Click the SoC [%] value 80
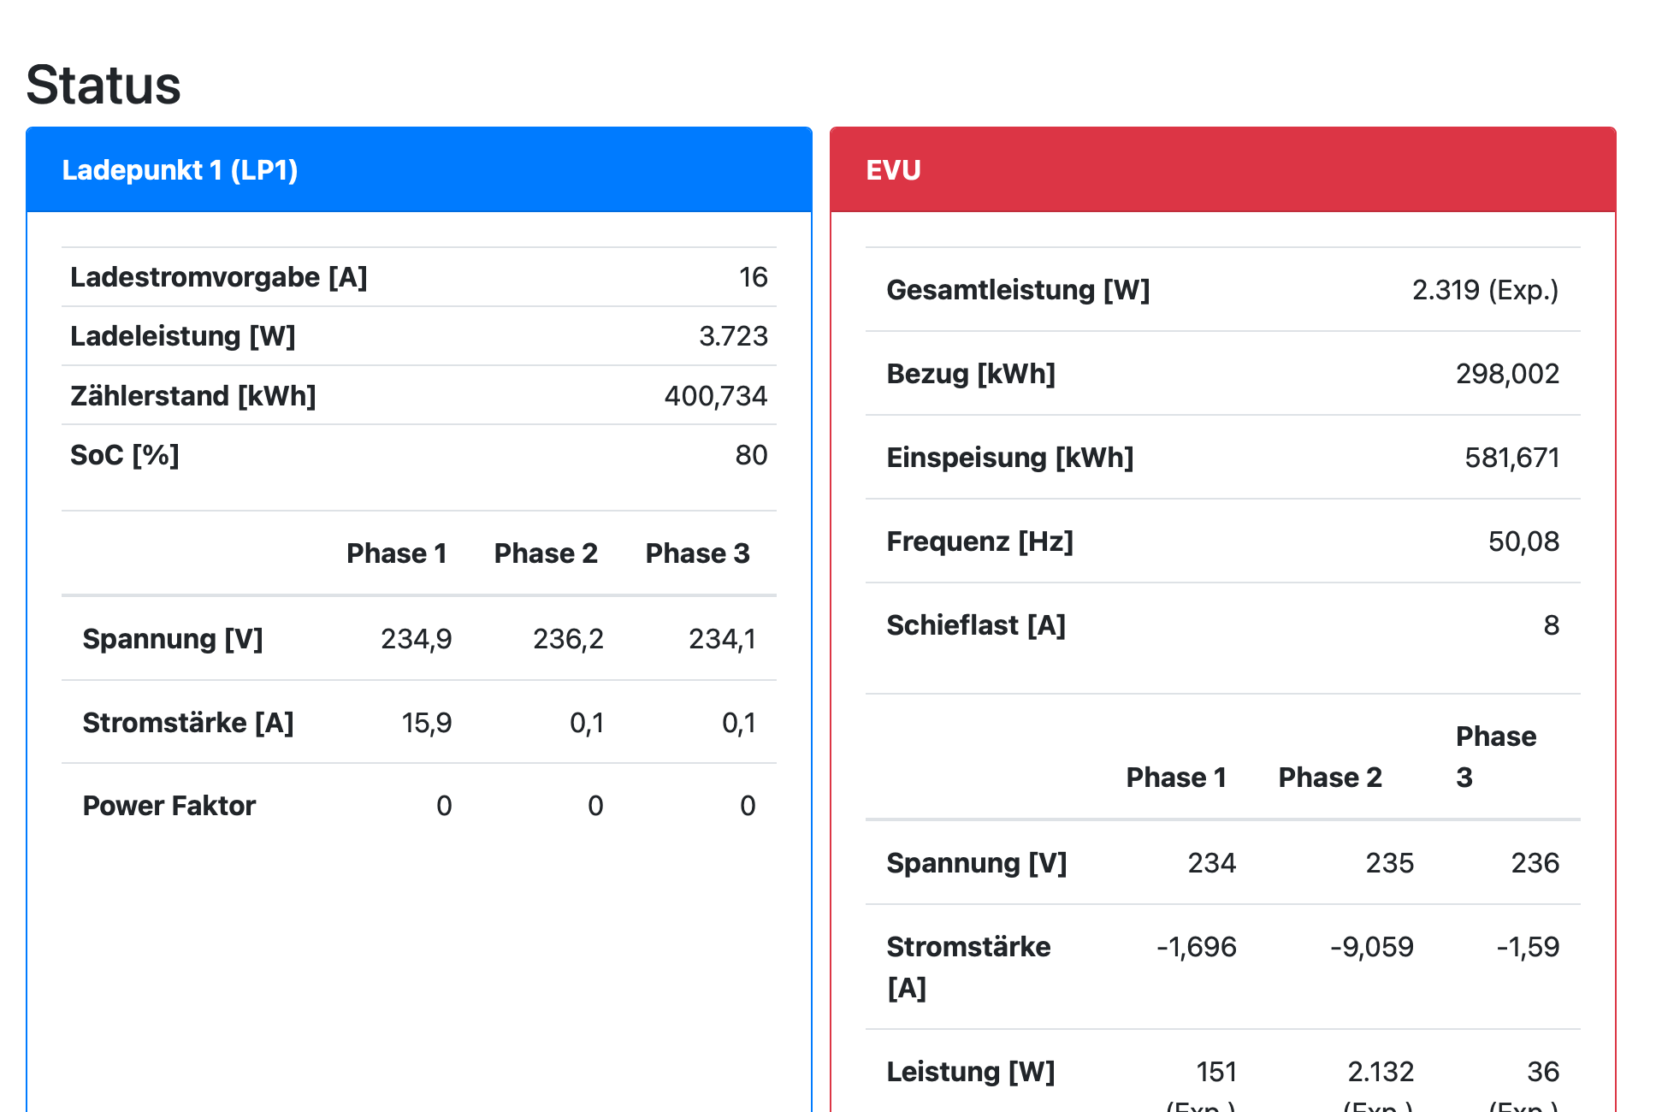 click(750, 455)
